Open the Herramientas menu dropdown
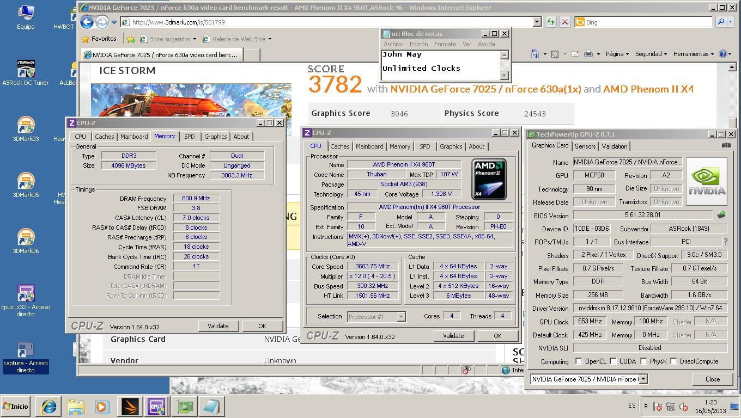 pyautogui.click(x=694, y=54)
